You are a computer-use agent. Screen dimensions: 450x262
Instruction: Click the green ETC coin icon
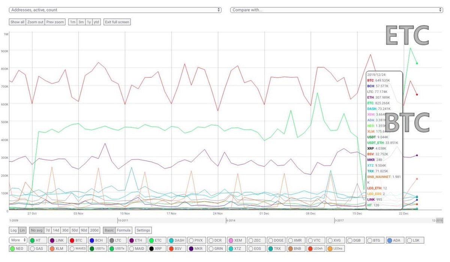tap(152, 240)
